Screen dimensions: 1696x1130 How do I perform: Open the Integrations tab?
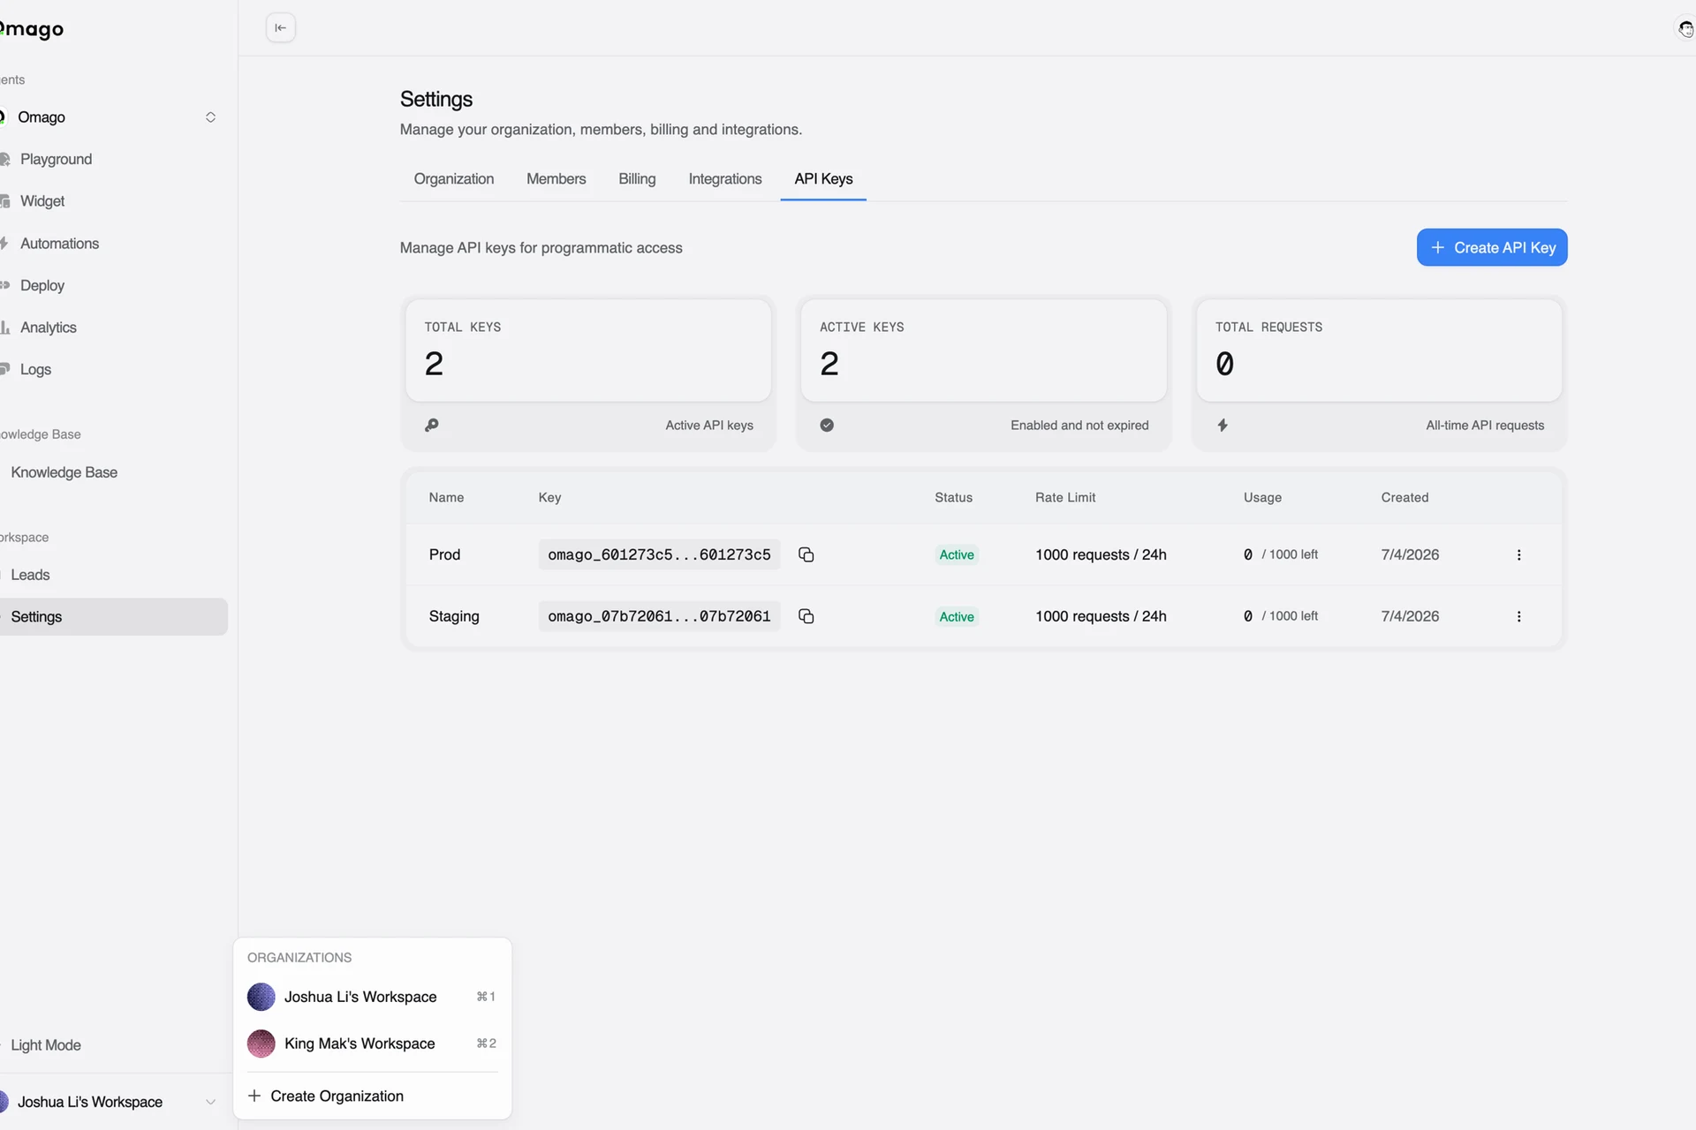pyautogui.click(x=724, y=178)
